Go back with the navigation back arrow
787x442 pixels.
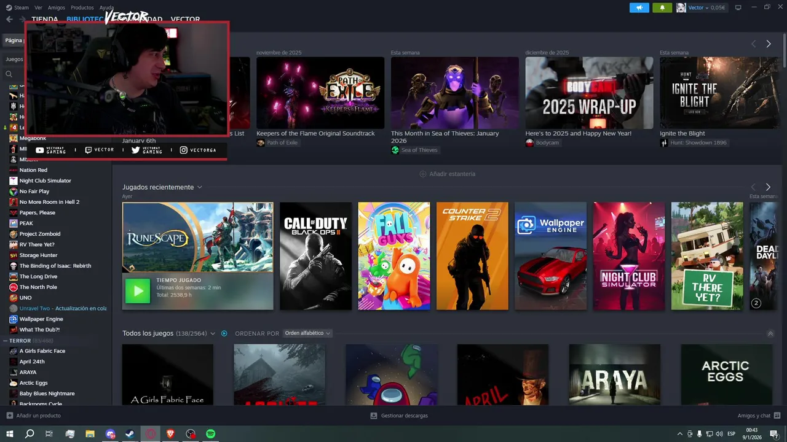pos(9,20)
